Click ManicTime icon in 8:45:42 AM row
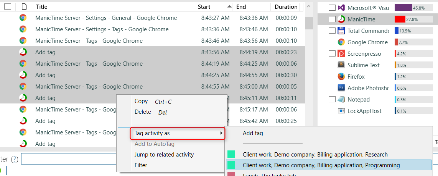The width and height of the screenshot is (438, 176). click(x=23, y=121)
